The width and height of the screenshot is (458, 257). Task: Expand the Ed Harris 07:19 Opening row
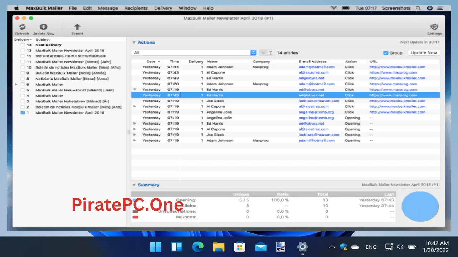(135, 124)
